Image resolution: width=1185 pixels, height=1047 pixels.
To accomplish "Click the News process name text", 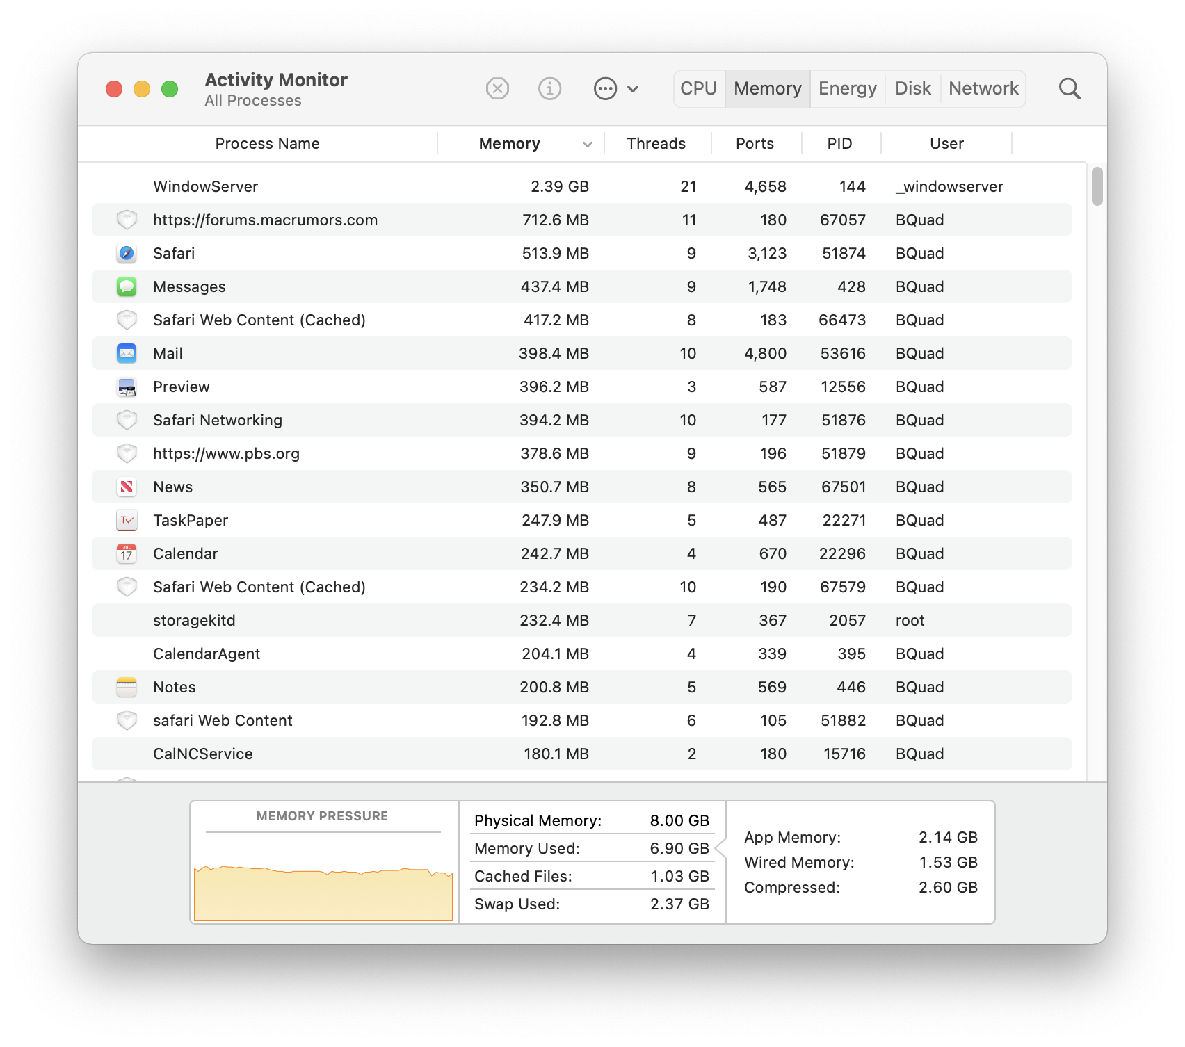I will (173, 487).
